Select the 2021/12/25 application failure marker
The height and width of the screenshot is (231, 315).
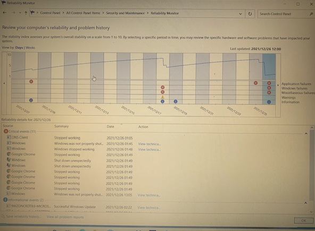[x=255, y=83]
